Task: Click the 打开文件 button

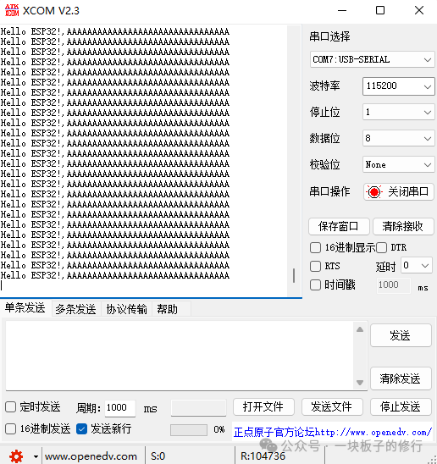Action: tap(263, 407)
